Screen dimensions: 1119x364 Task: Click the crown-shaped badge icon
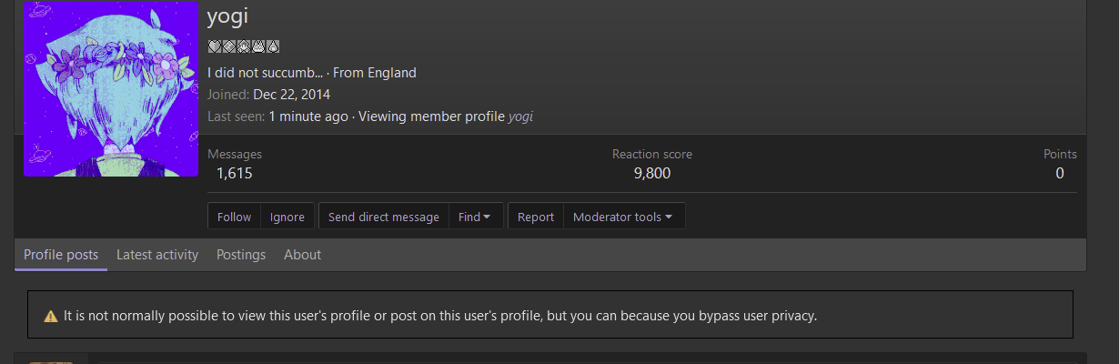(258, 46)
